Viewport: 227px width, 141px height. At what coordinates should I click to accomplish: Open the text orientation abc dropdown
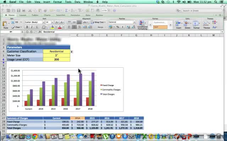(x=86, y=22)
